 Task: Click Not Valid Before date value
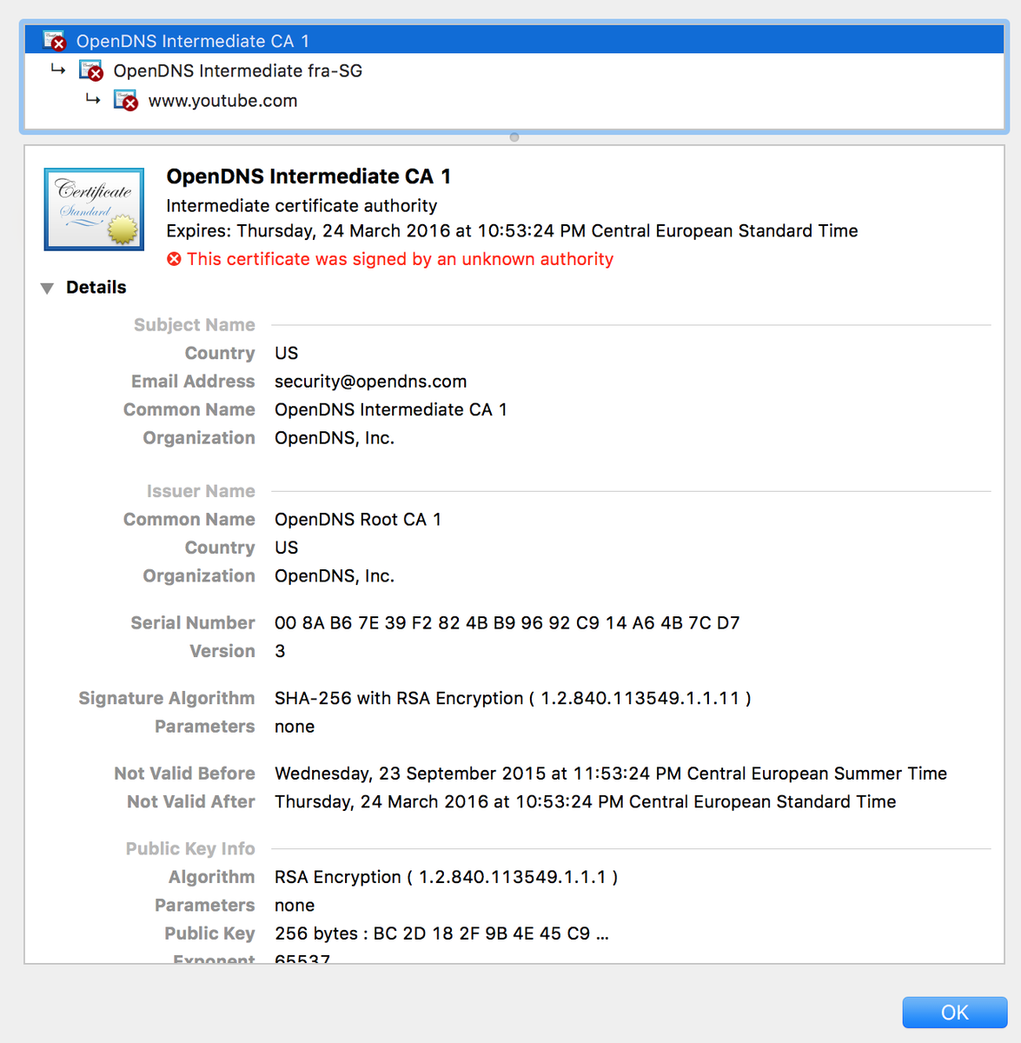point(611,774)
